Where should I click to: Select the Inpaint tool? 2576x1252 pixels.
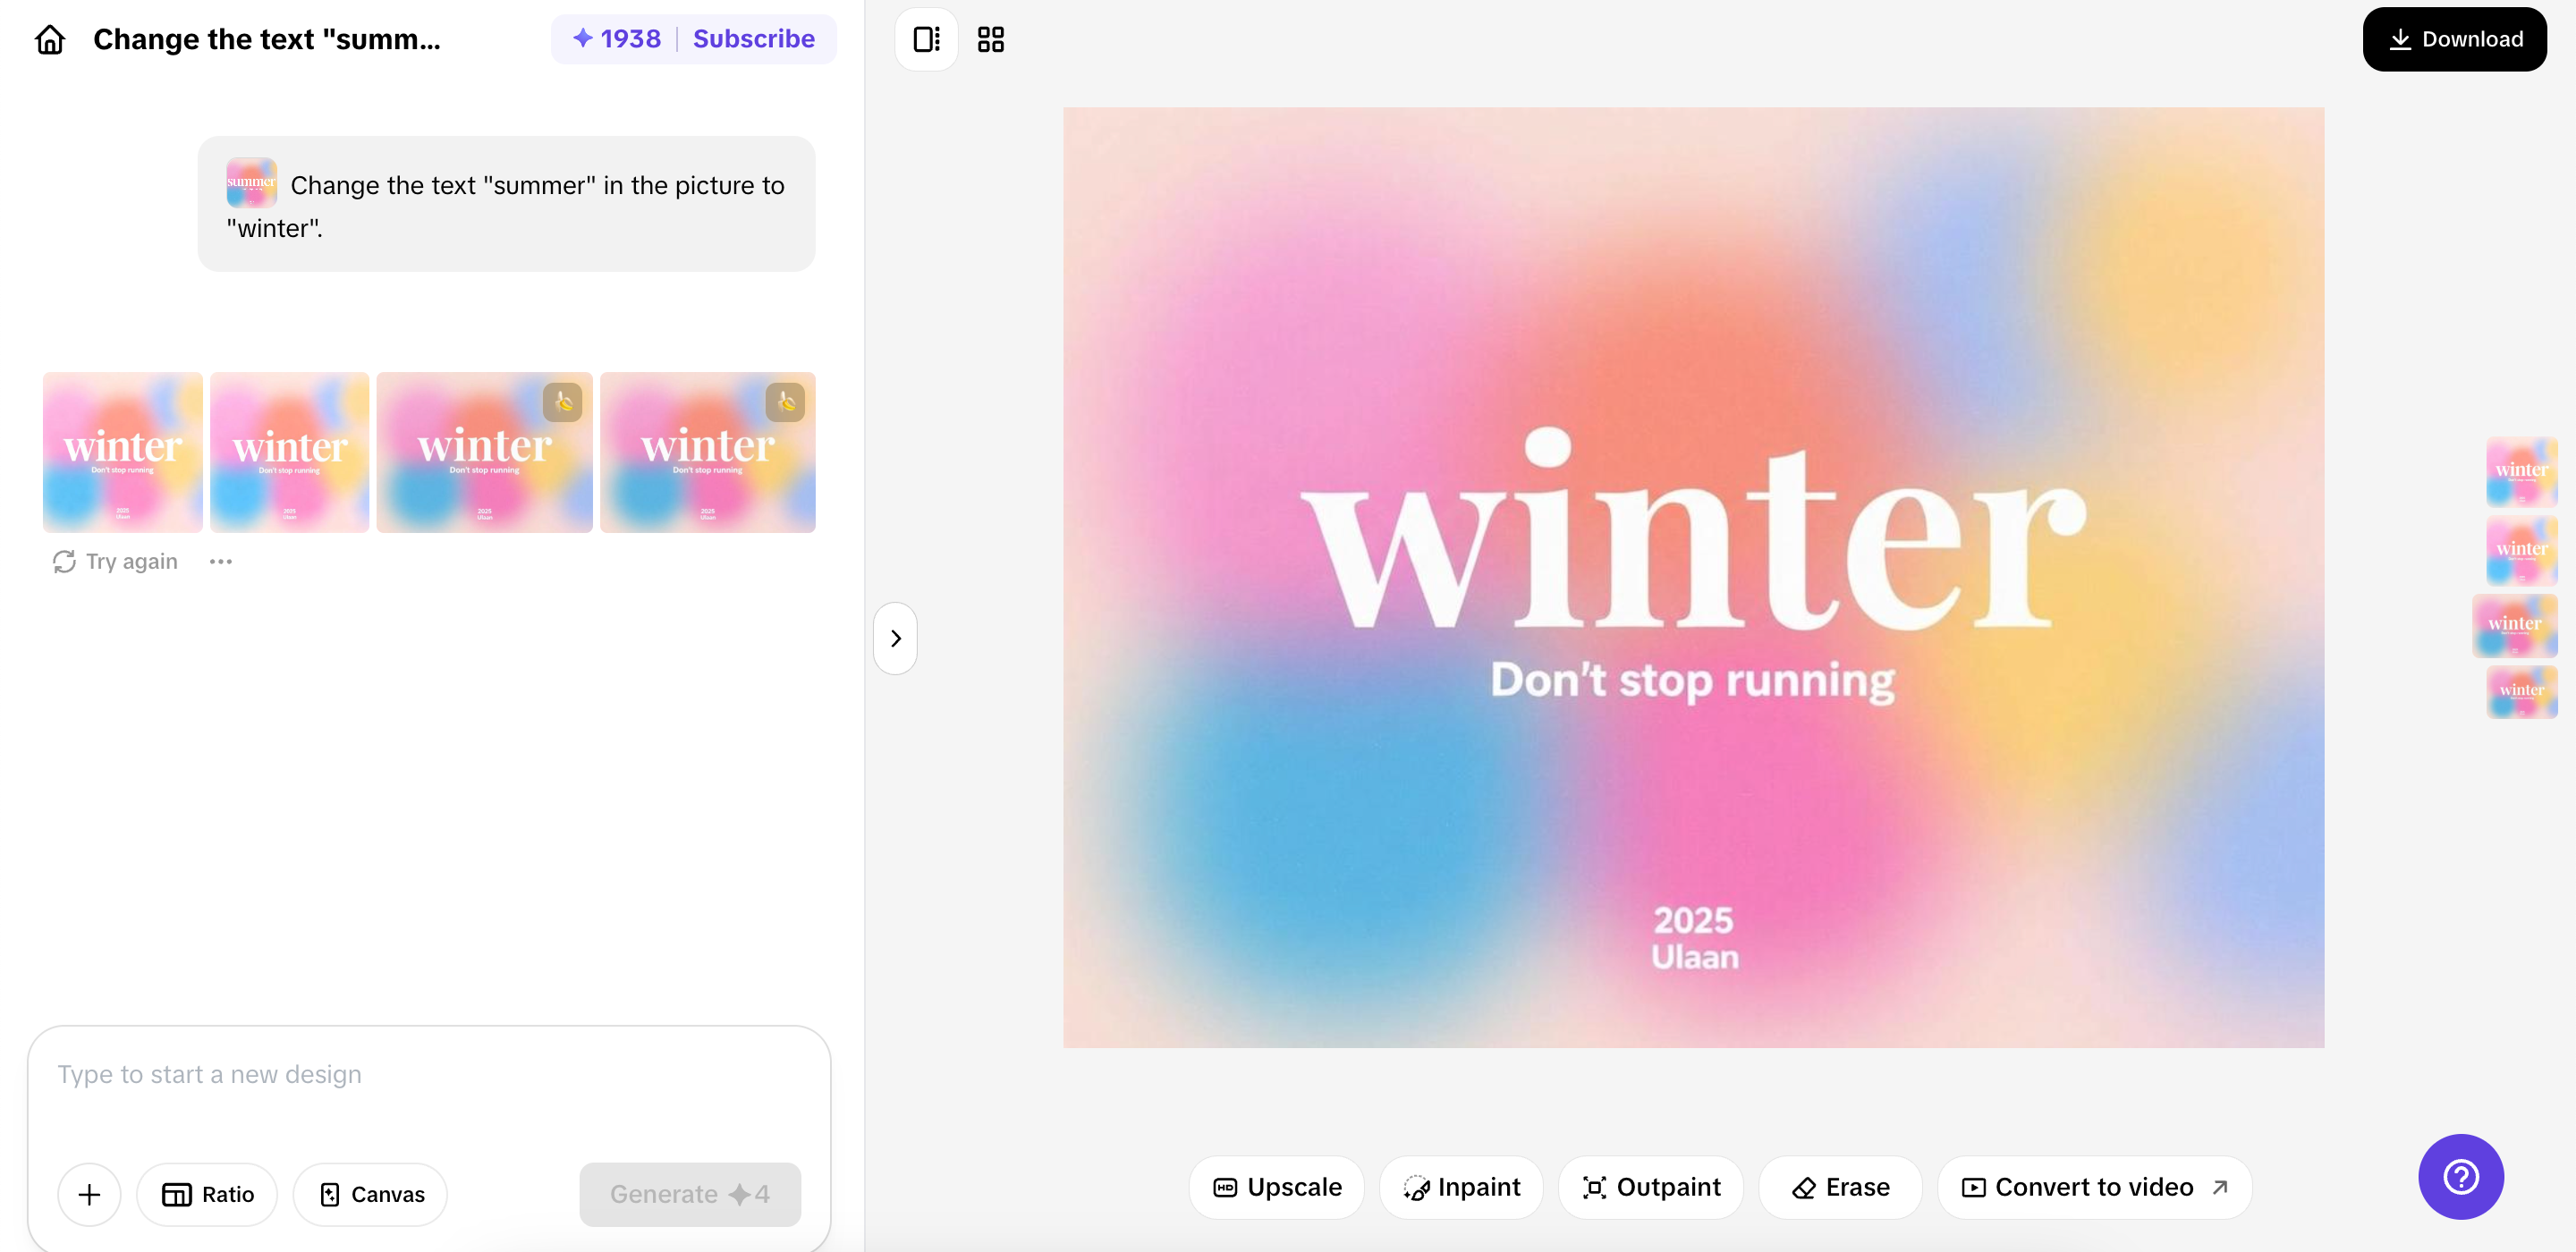click(1461, 1187)
